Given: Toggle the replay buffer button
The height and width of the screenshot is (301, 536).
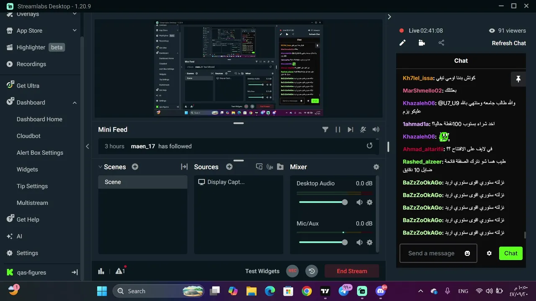Looking at the screenshot, I should 312,271.
